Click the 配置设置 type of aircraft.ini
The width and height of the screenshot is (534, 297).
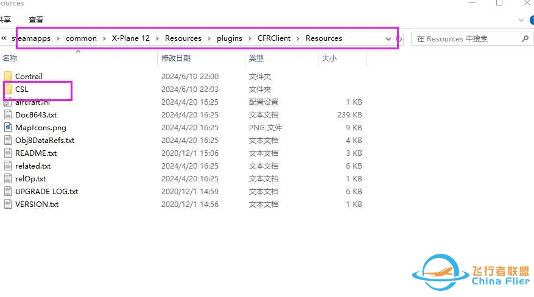click(x=263, y=102)
